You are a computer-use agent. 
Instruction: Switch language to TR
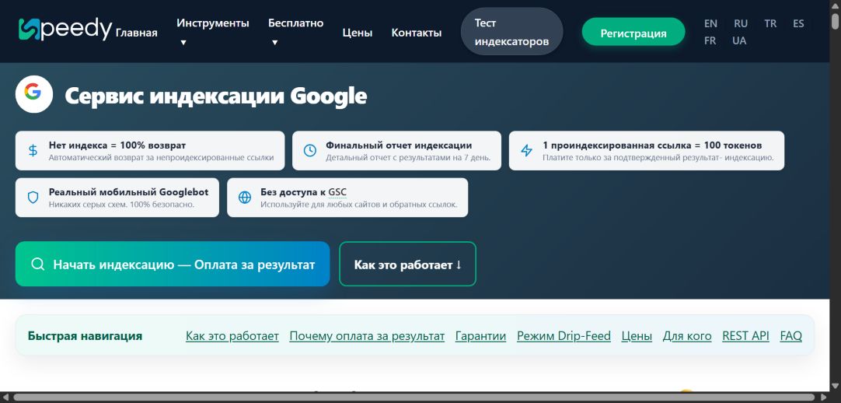click(x=770, y=23)
